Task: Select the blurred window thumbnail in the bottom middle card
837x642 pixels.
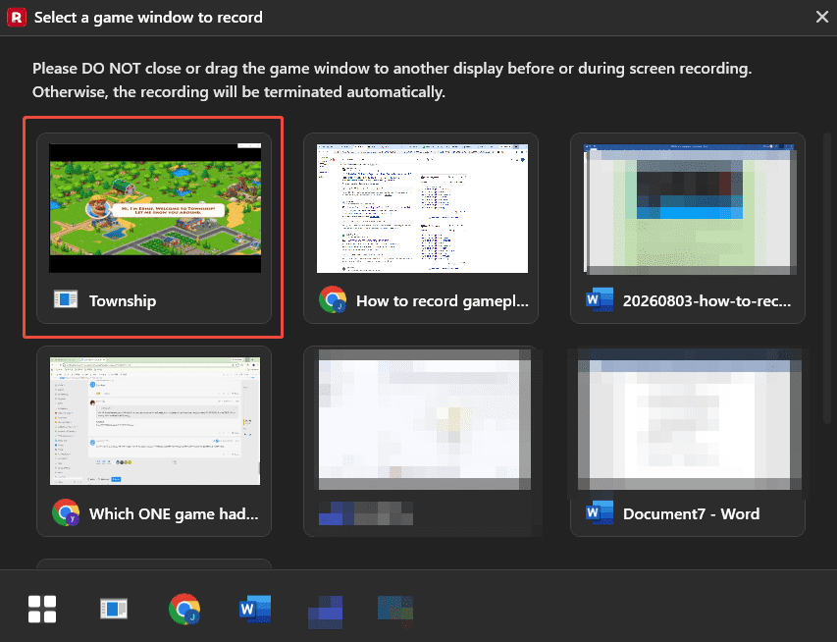Action: pos(425,420)
